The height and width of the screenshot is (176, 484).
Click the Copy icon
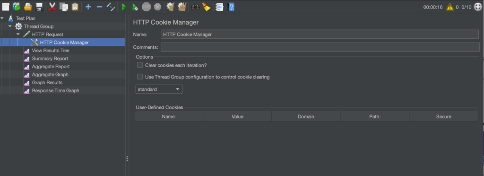[64, 7]
